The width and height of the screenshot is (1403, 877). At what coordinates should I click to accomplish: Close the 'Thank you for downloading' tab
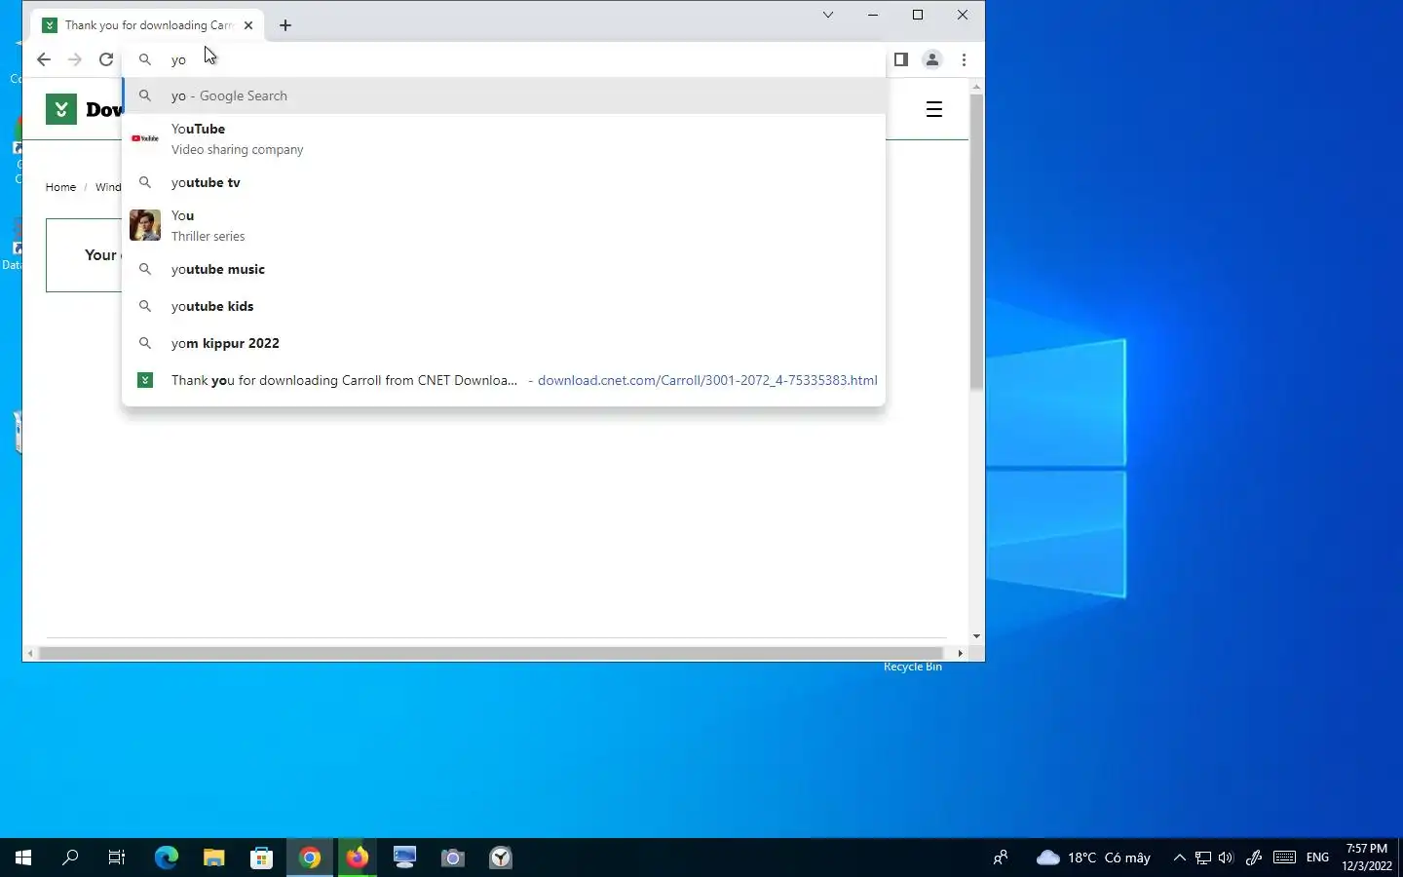[x=248, y=25]
